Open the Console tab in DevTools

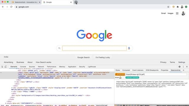click(23, 67)
